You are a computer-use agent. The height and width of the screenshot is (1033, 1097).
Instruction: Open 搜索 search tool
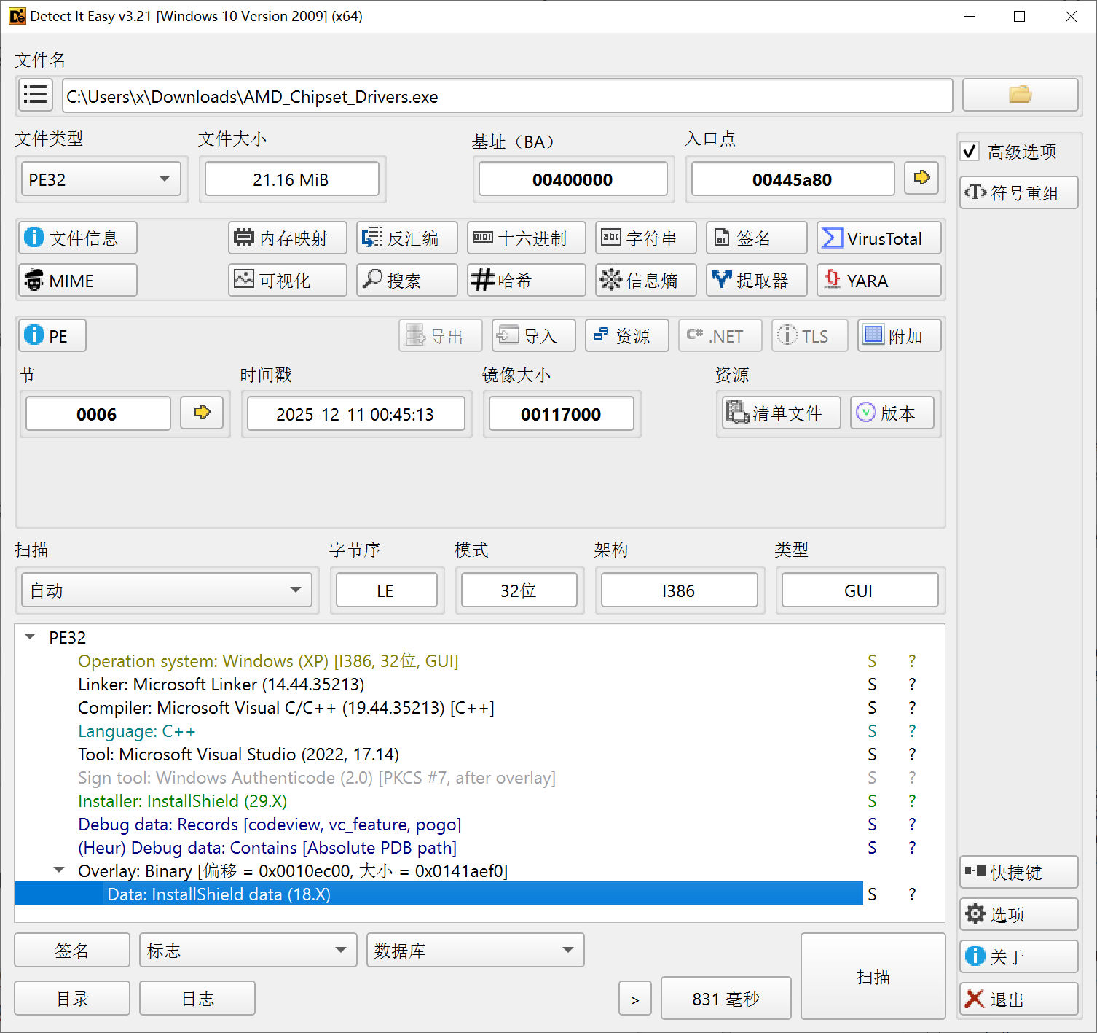click(407, 281)
